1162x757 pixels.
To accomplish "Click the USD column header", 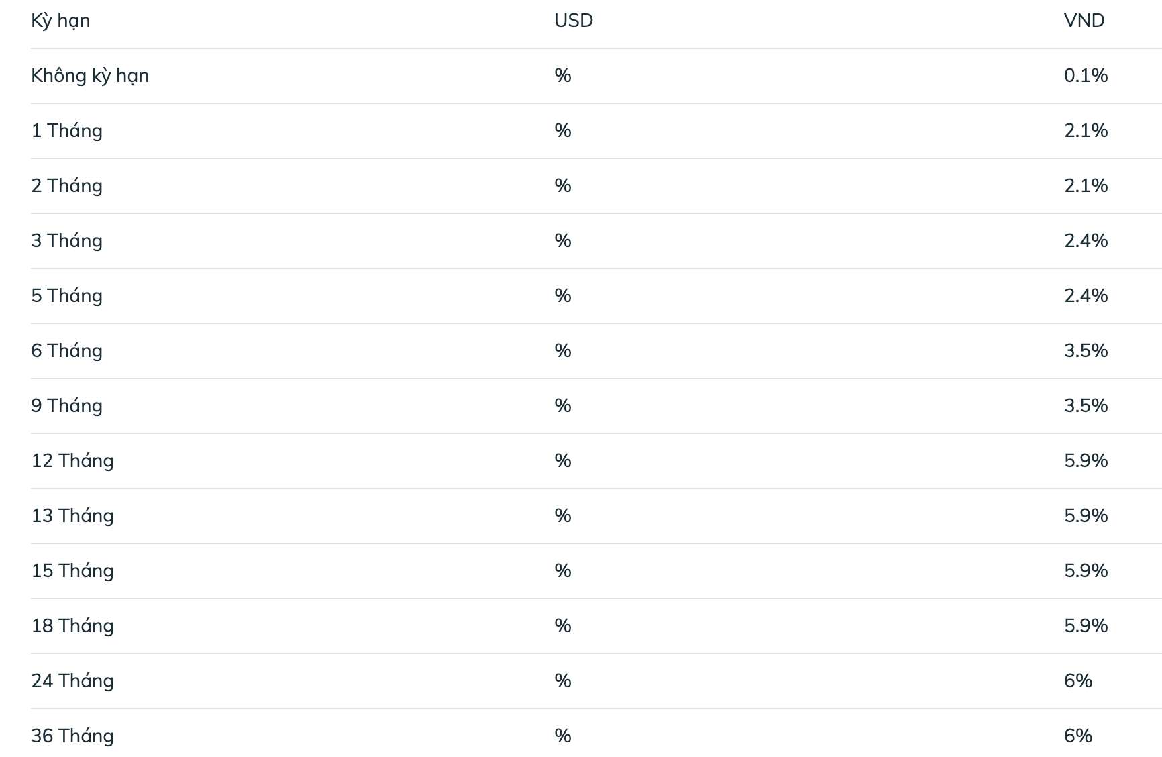I will (x=574, y=21).
